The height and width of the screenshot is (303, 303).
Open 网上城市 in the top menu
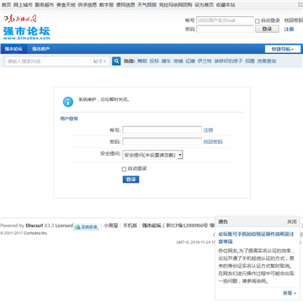tap(23, 5)
